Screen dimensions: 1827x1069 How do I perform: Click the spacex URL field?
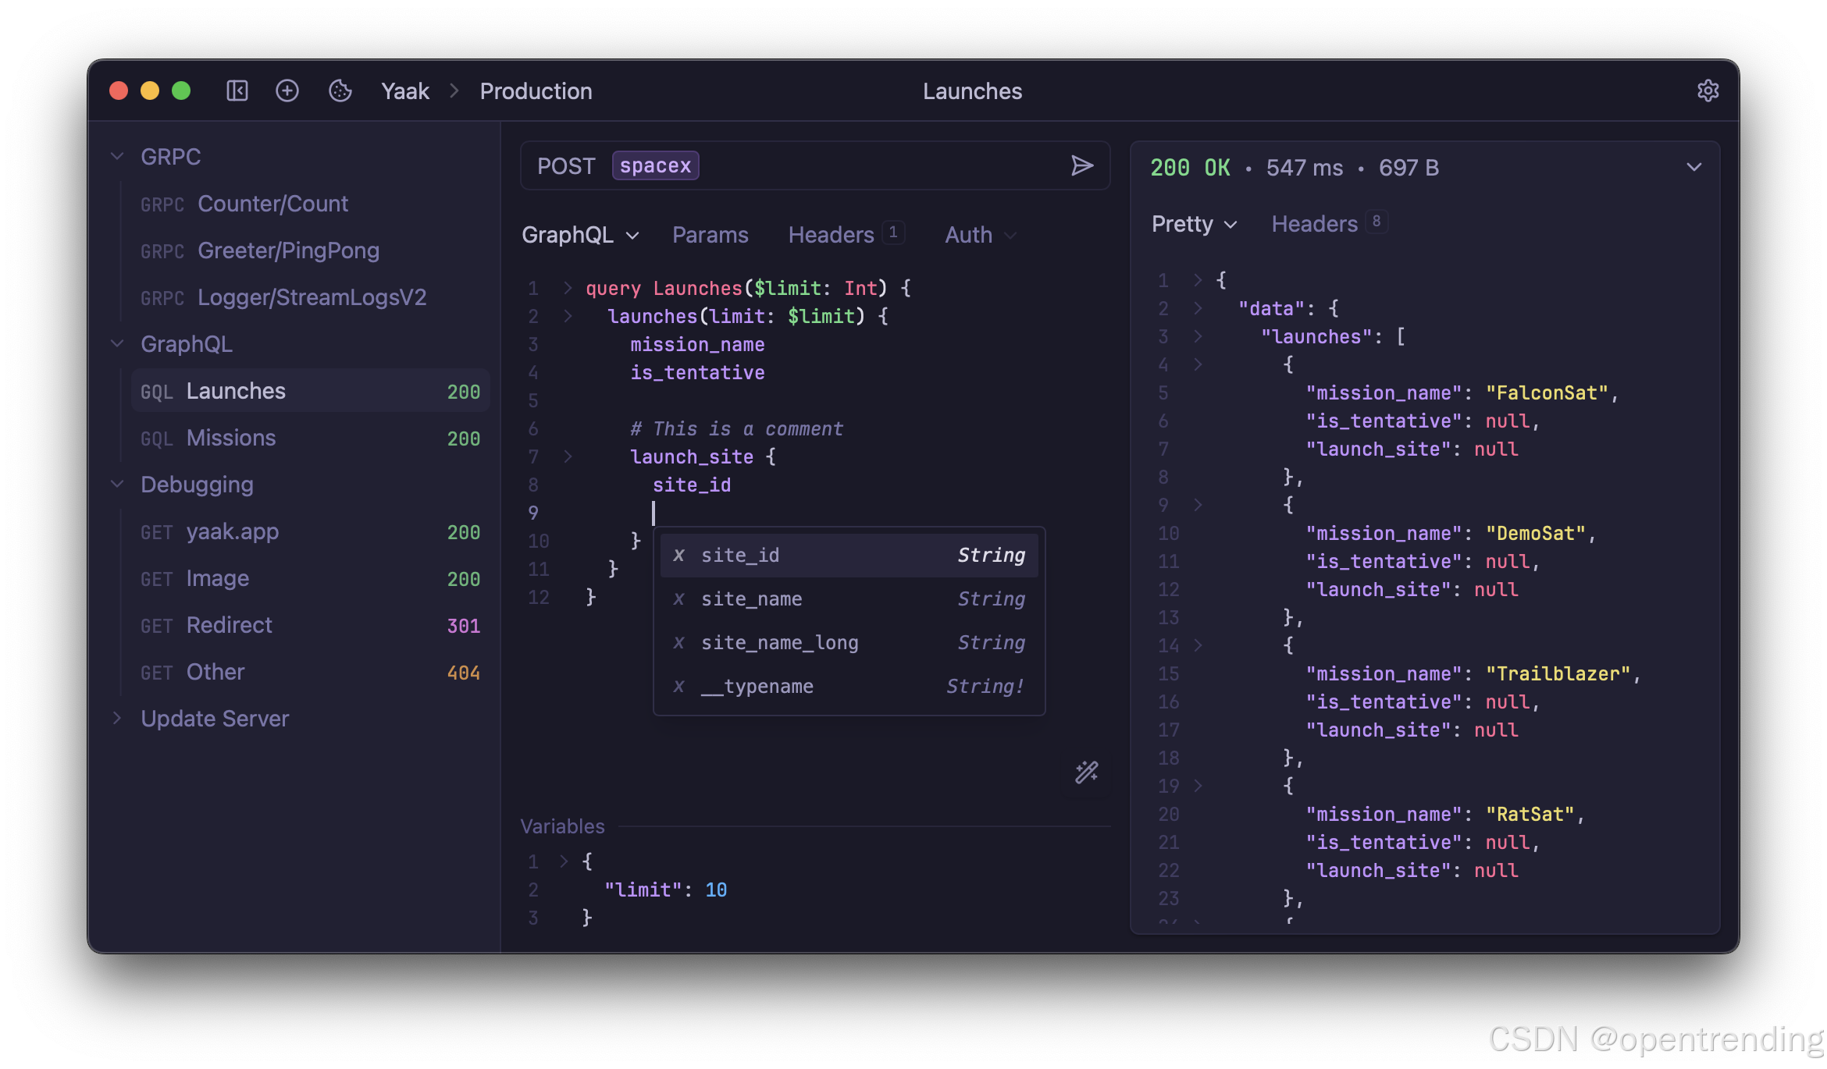655,165
